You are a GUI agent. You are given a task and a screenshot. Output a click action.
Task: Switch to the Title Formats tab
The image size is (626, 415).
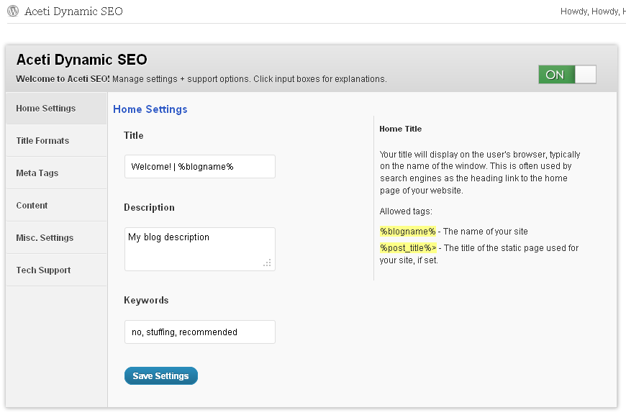point(56,140)
